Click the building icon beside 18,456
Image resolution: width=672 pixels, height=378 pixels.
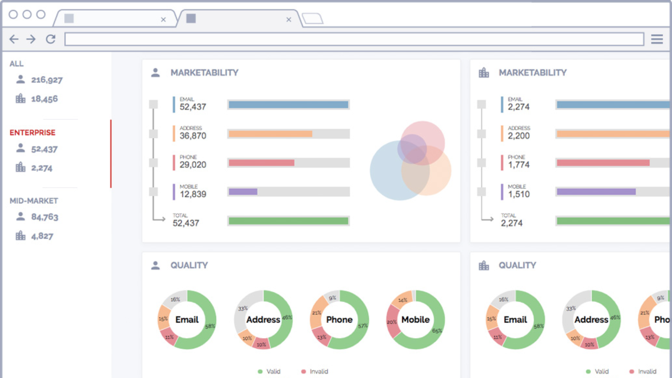[20, 99]
